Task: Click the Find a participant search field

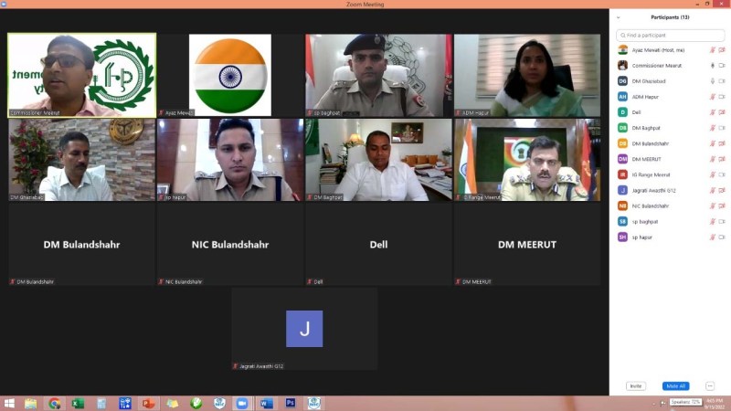Action: coord(670,35)
